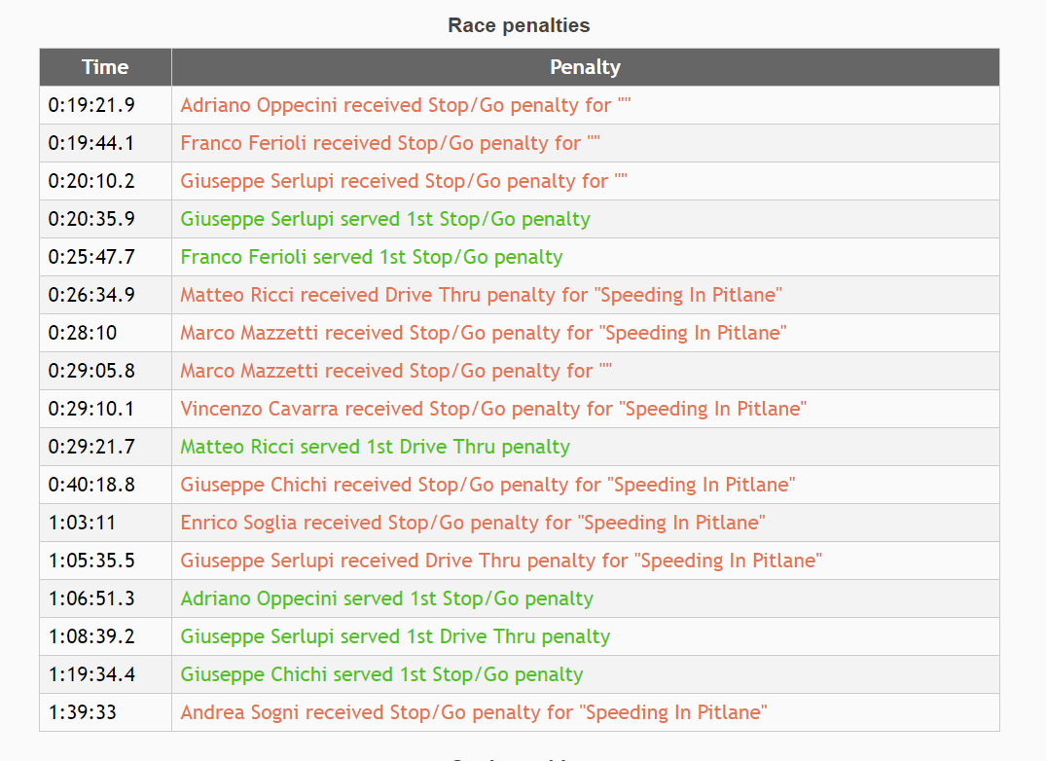Click Giuseppe Serlupi served 1st Drive Thru
The width and height of the screenshot is (1046, 761).
(x=396, y=637)
